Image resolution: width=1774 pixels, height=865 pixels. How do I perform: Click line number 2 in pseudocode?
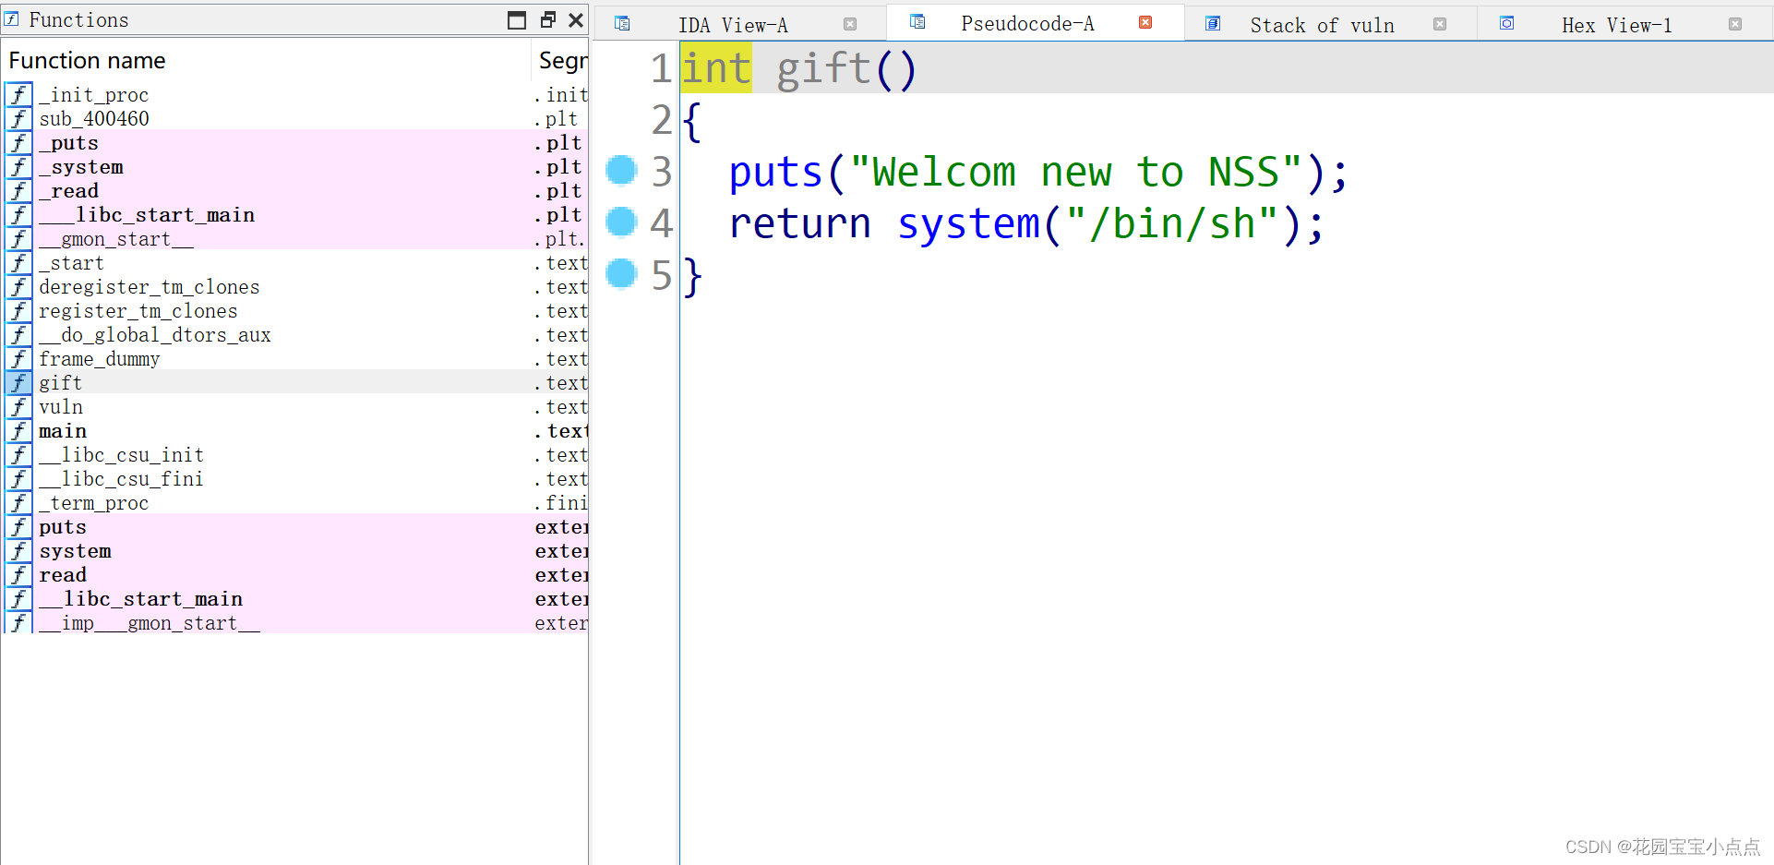(x=661, y=120)
